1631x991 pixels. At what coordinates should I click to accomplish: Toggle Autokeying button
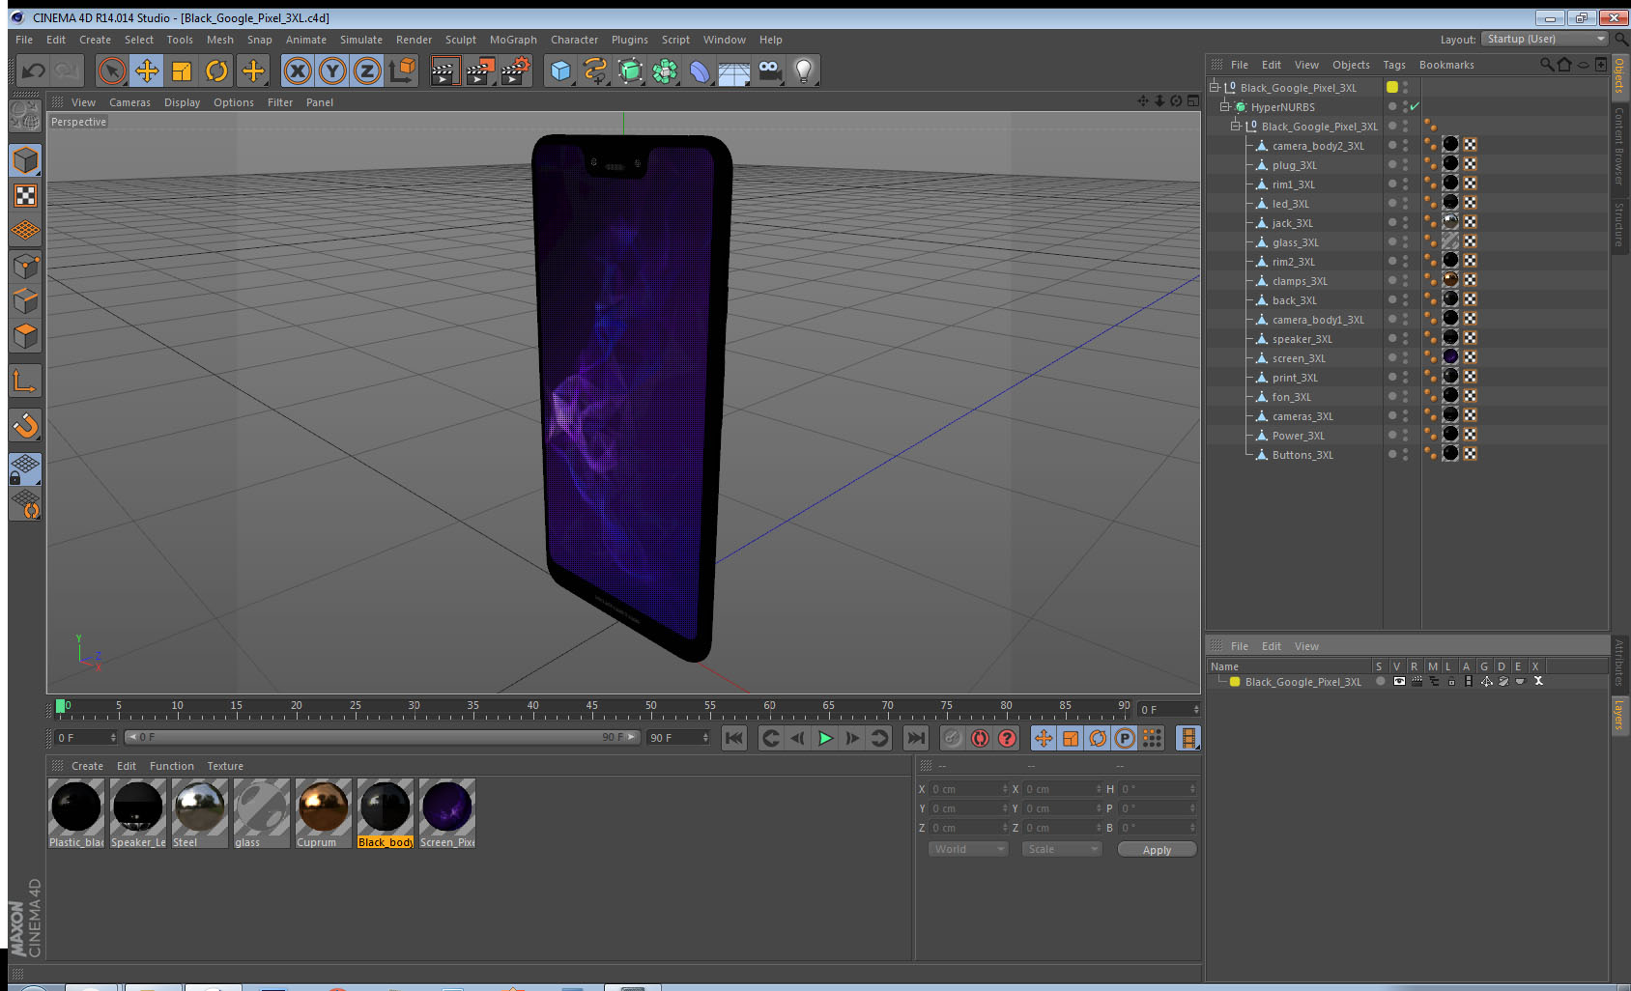[x=980, y=738]
